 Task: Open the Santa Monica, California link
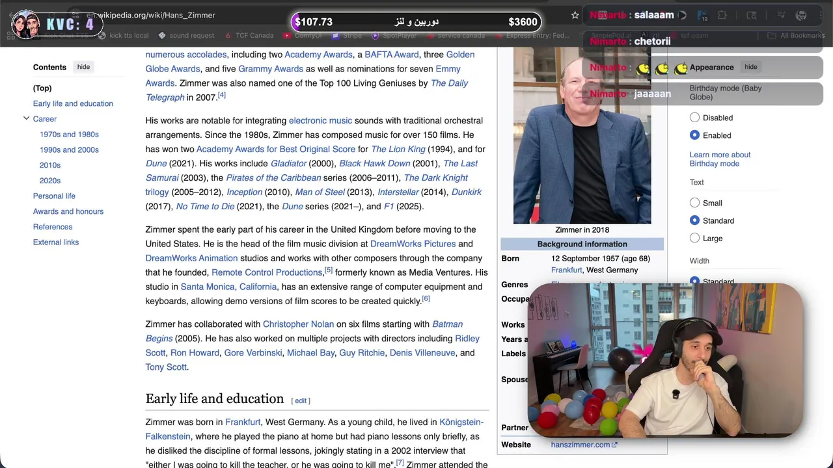pos(228,287)
